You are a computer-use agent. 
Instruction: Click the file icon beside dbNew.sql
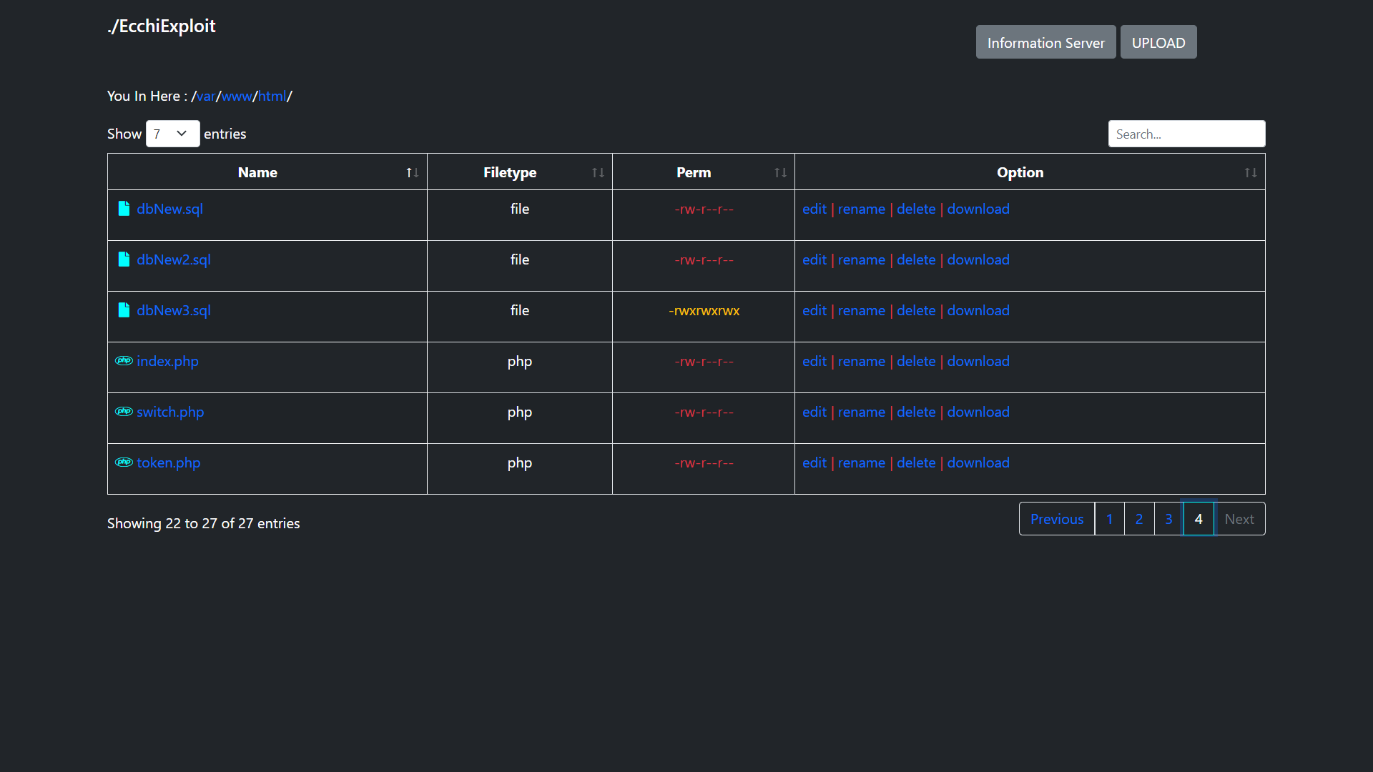(x=124, y=208)
